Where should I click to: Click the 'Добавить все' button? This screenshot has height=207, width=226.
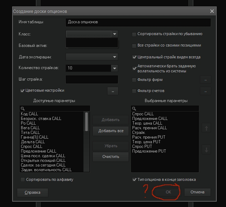110,131
